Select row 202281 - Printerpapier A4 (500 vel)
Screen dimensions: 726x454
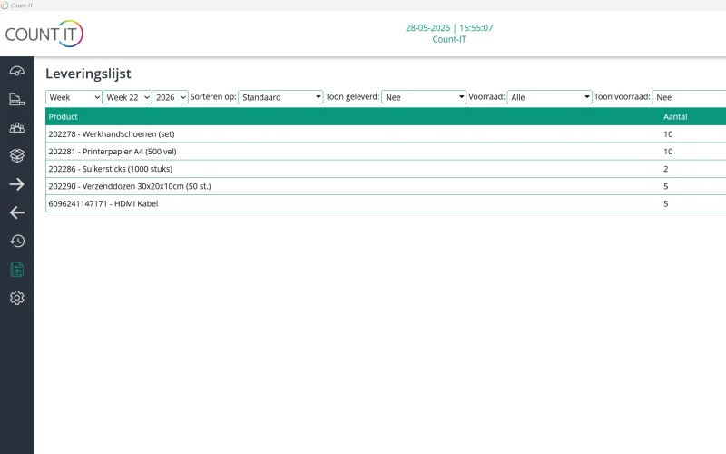386,152
